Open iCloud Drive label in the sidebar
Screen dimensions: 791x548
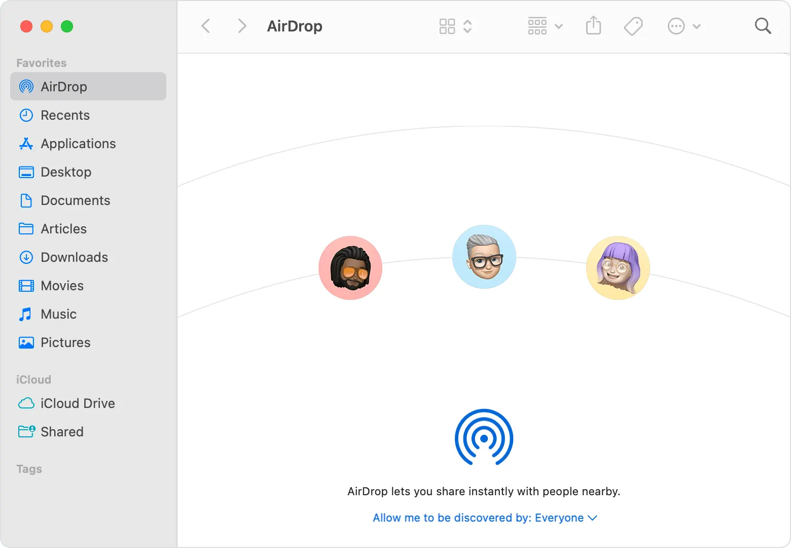click(78, 403)
